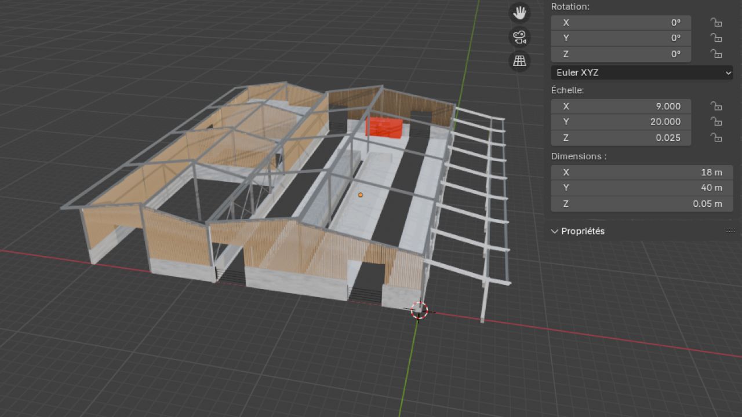Click the Rotation Z field showing 0°

(621, 54)
